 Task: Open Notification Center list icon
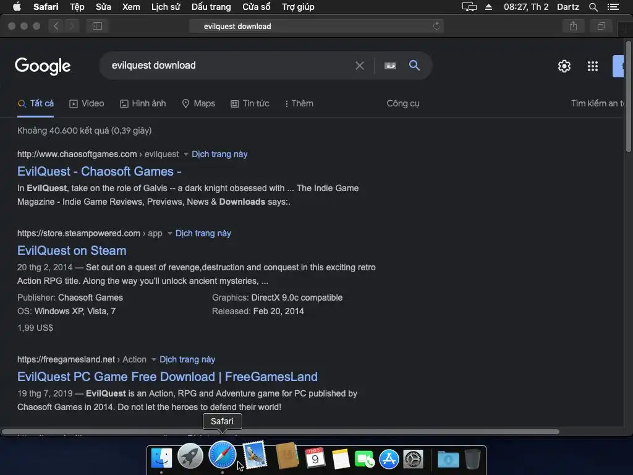613,7
